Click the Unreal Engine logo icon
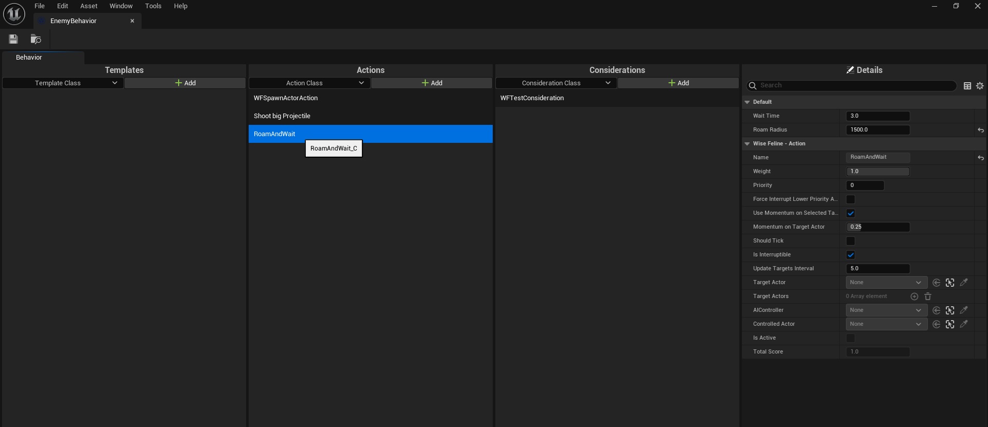The height and width of the screenshot is (427, 988). point(14,14)
